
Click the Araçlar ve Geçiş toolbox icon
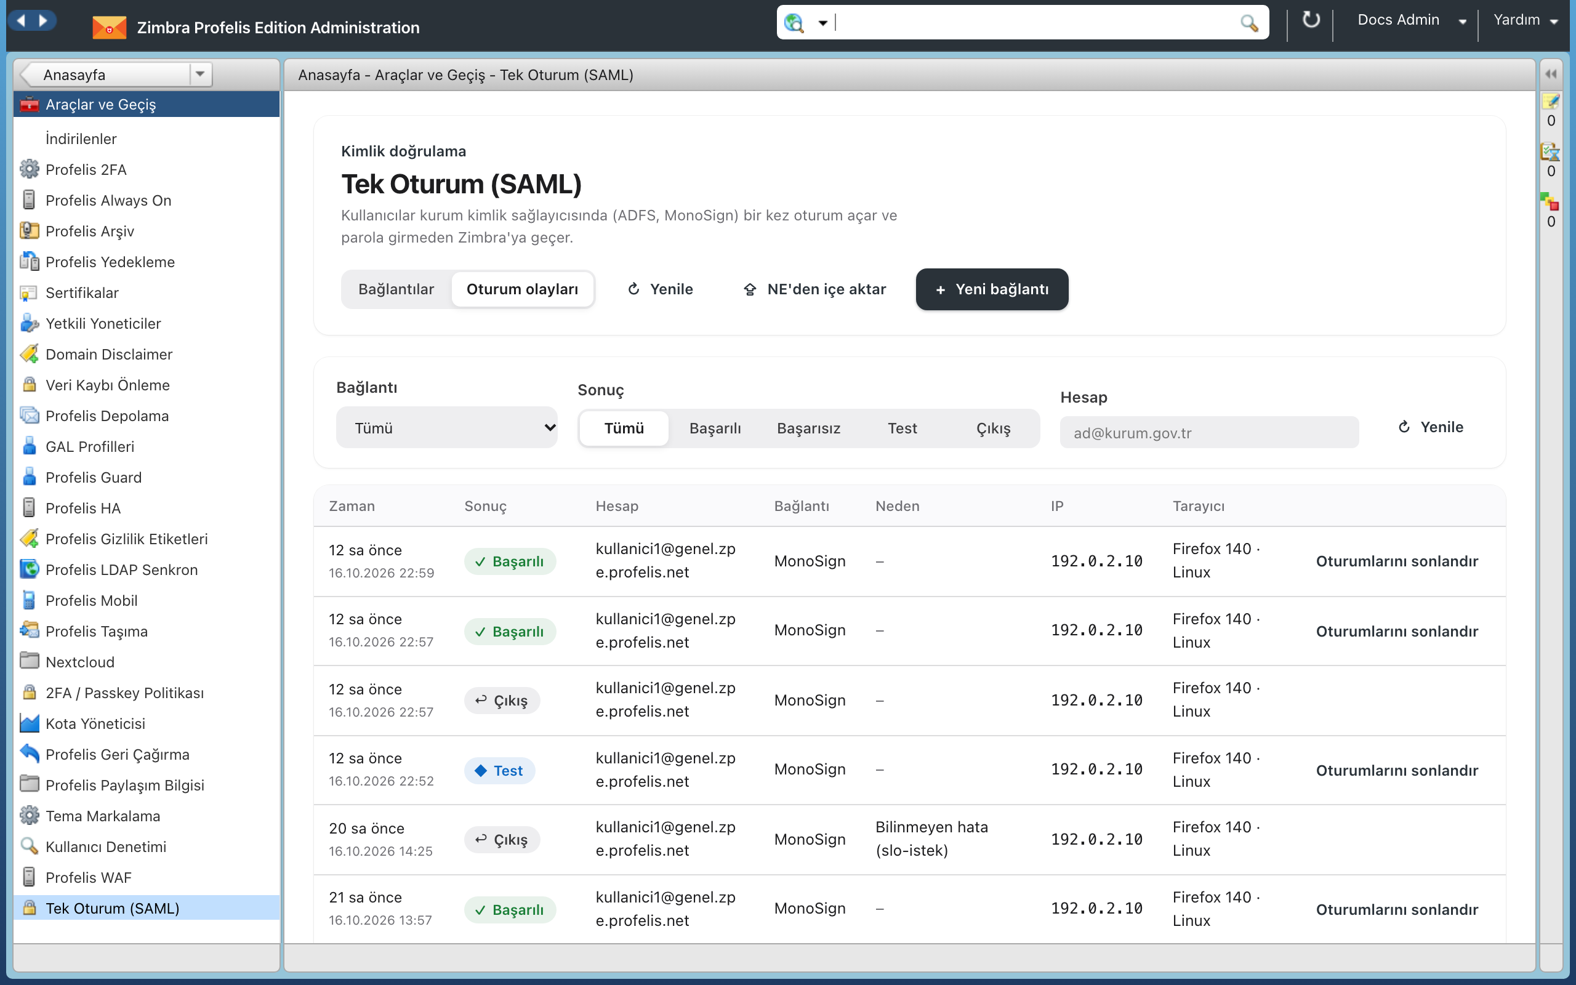[x=30, y=104]
